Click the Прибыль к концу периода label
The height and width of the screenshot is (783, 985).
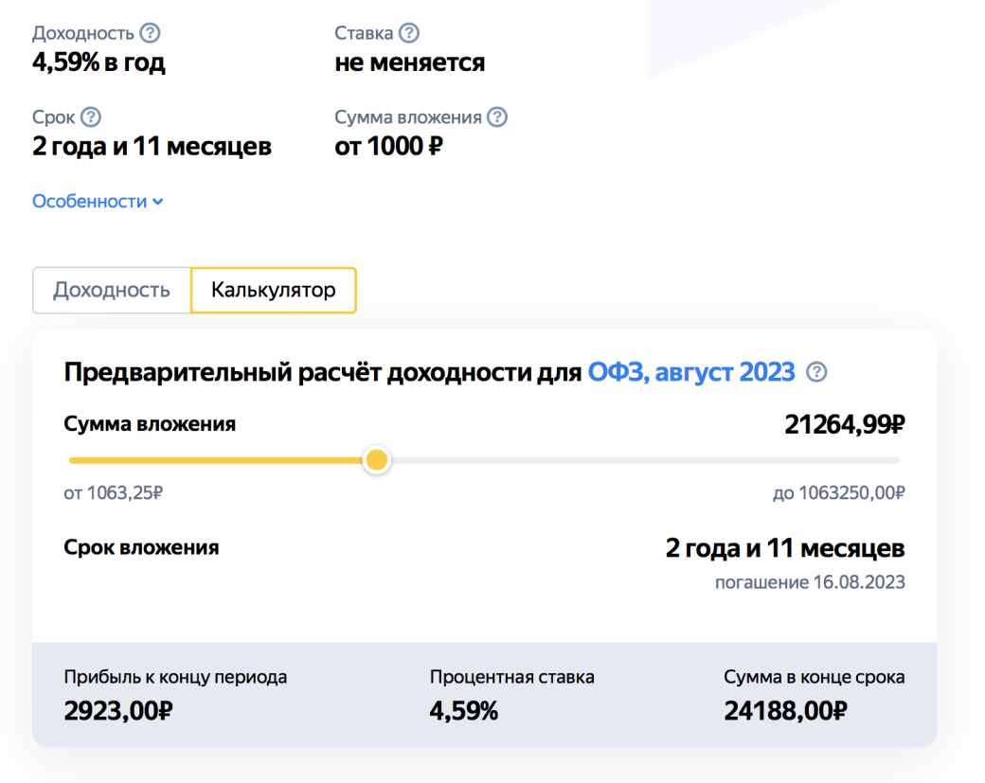[175, 677]
